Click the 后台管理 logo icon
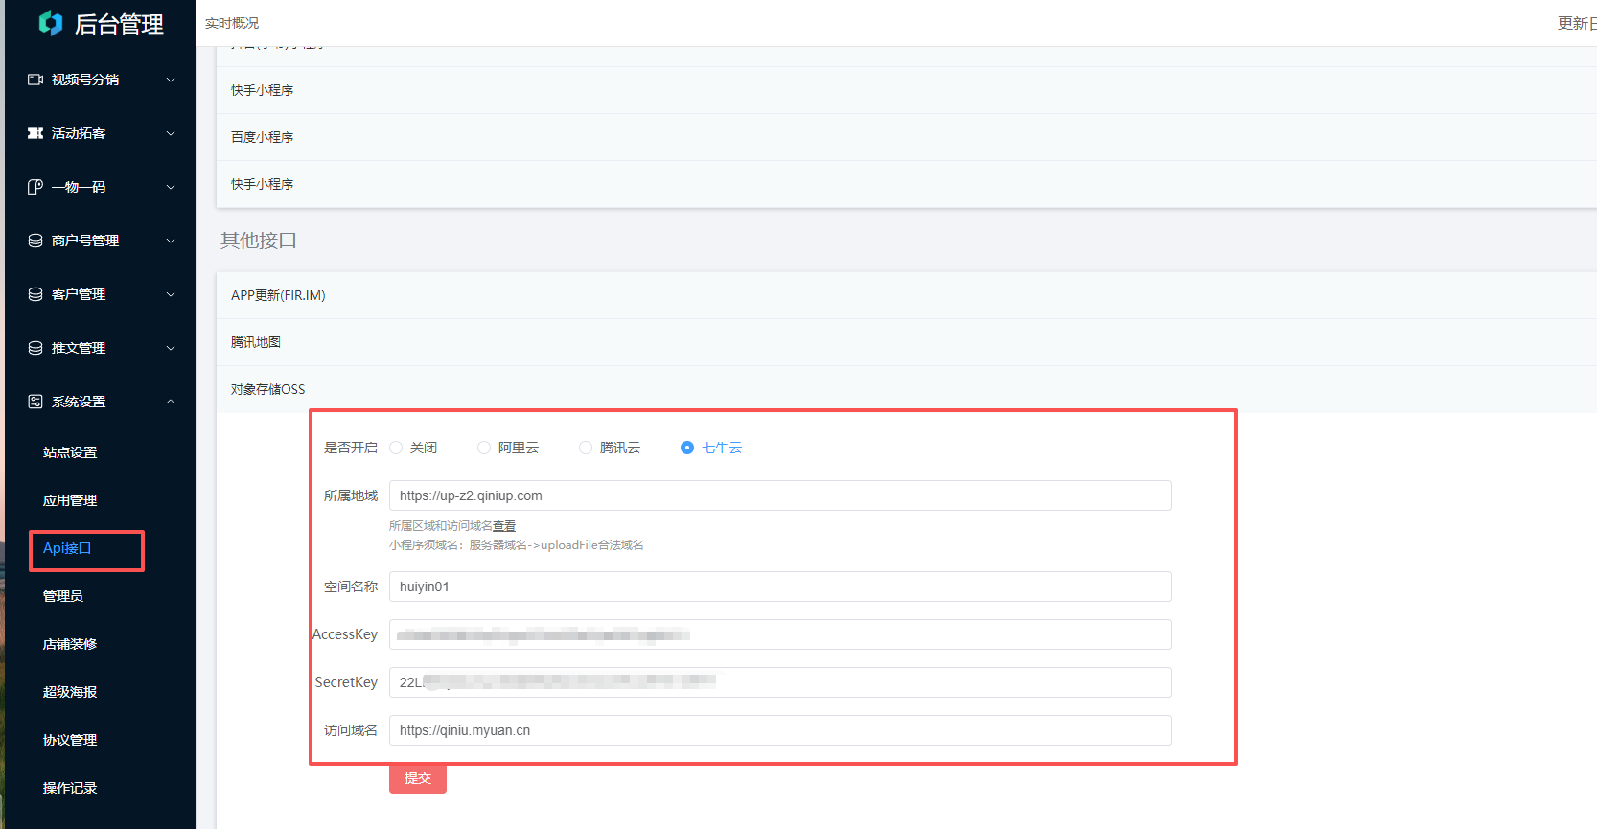The height and width of the screenshot is (829, 1597). click(x=51, y=23)
